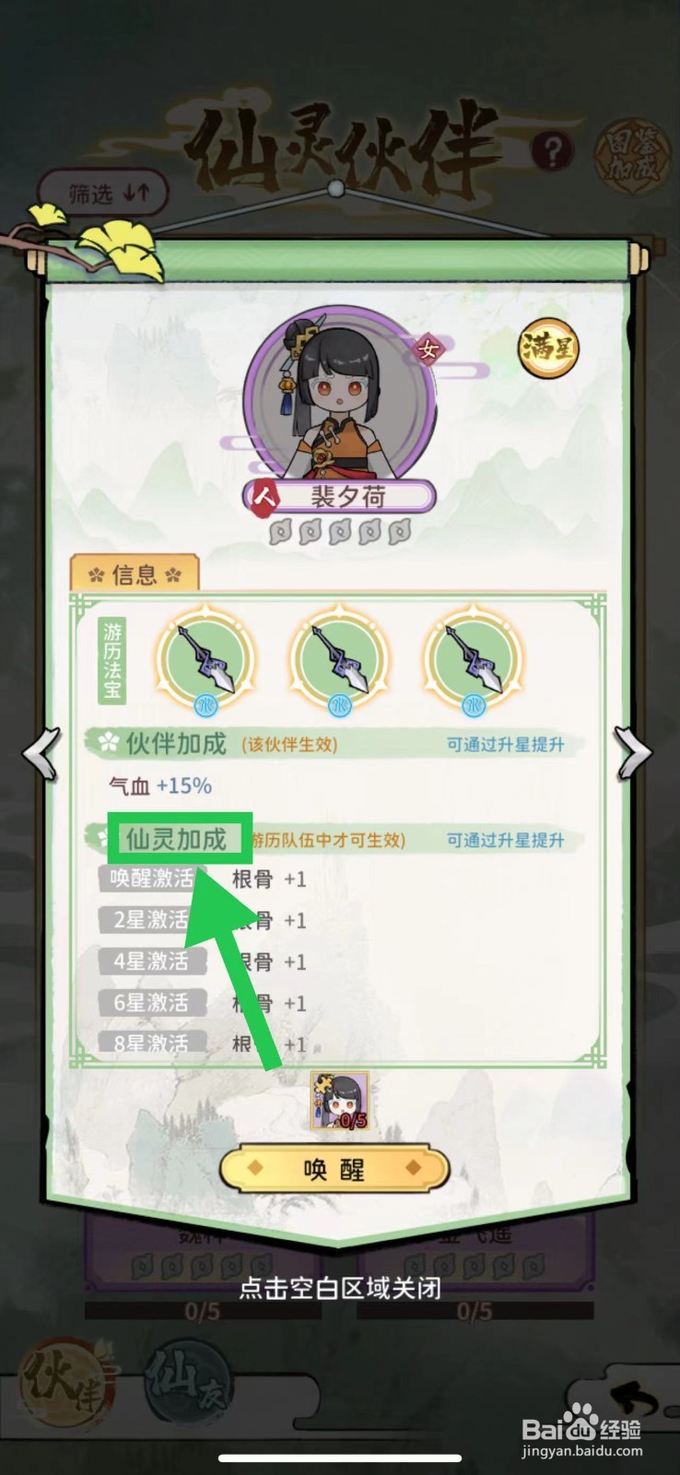The height and width of the screenshot is (1475, 680).
Task: Tap the 唤醒 button
Action: [334, 1169]
